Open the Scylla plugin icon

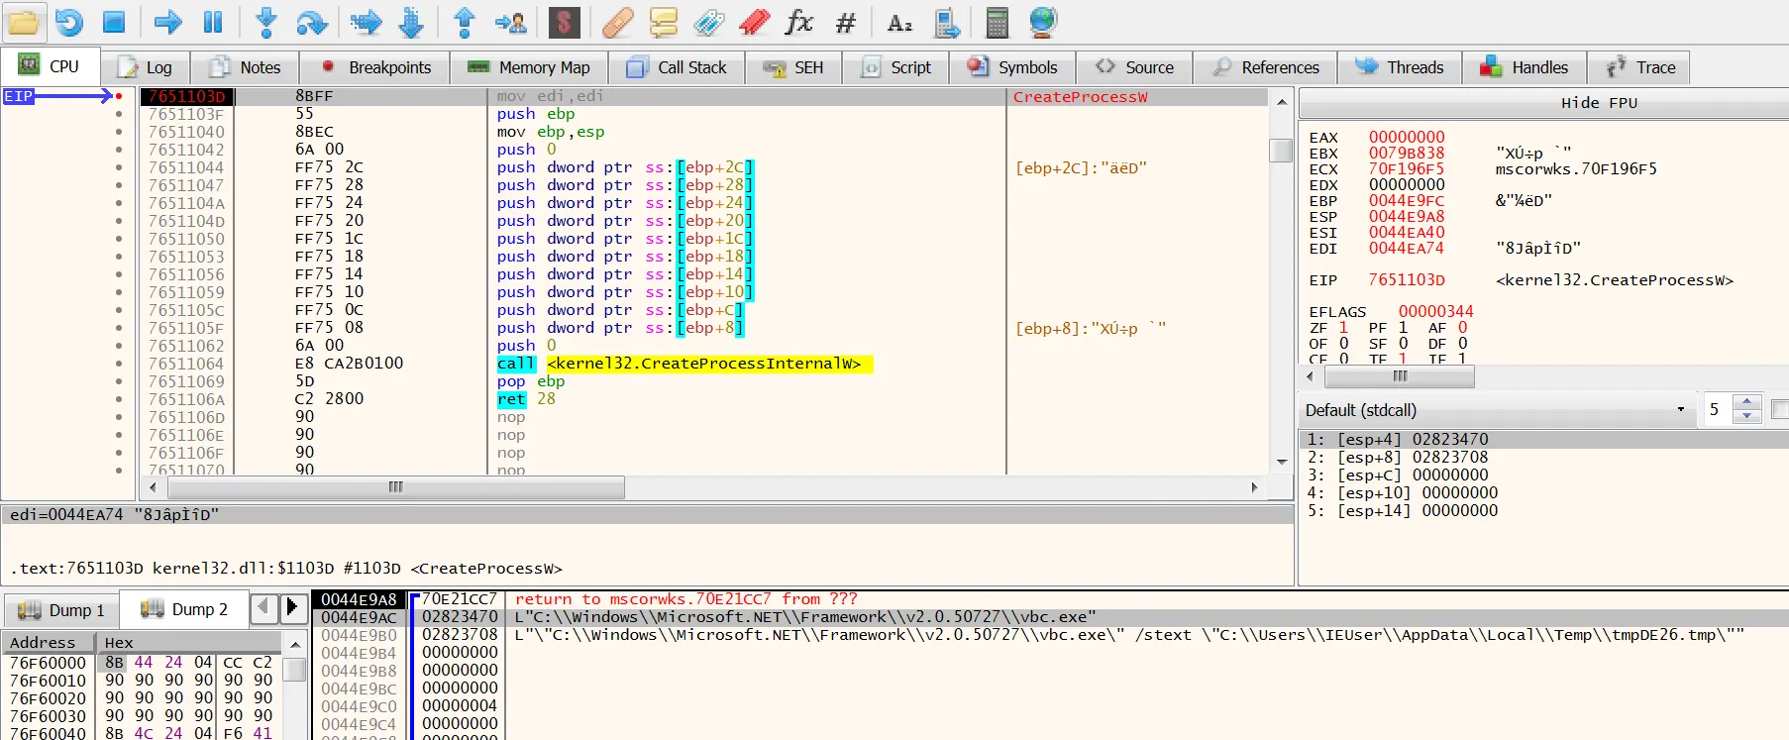(x=564, y=21)
